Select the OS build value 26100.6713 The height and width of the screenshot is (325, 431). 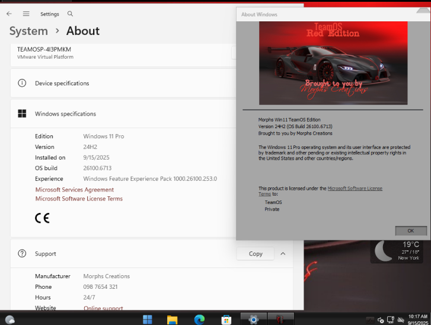97,168
